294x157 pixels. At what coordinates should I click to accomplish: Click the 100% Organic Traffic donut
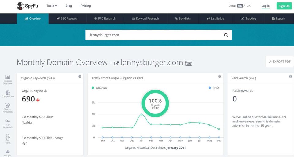click(155, 103)
